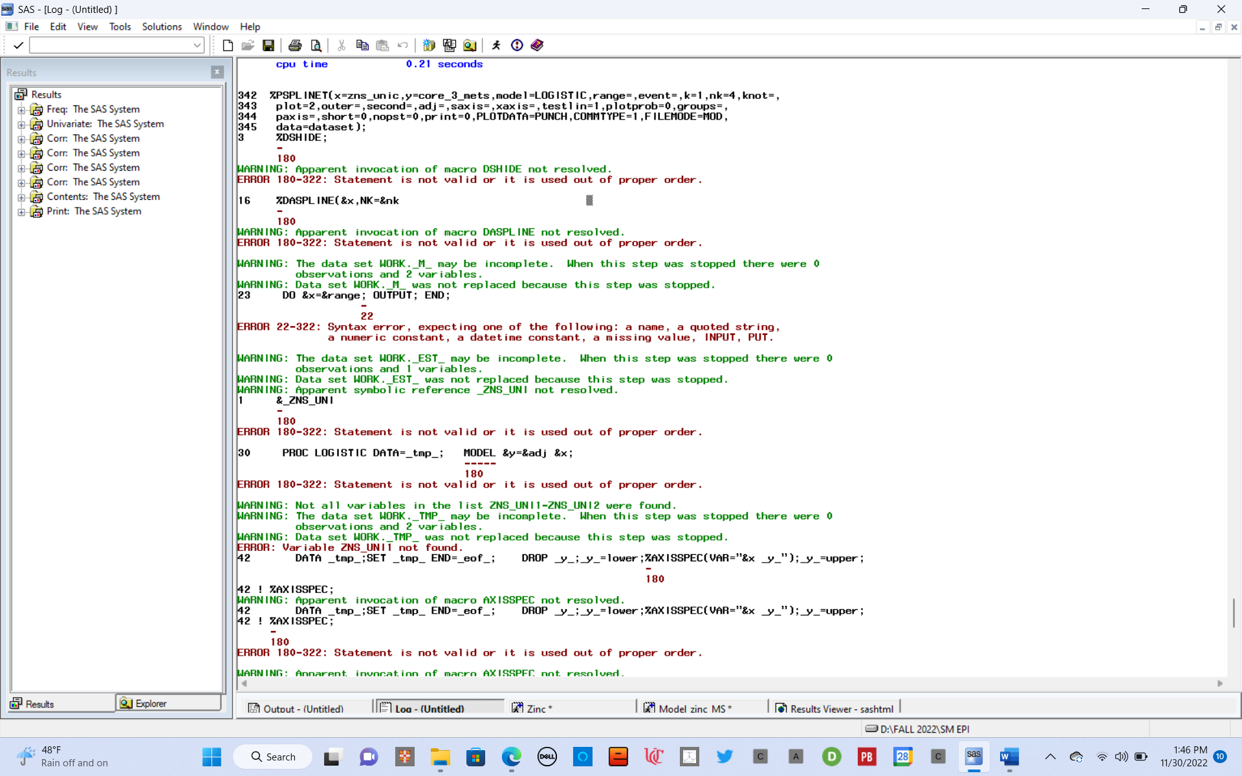1242x776 pixels.
Task: Click the command bar checkmark
Action: (18, 45)
